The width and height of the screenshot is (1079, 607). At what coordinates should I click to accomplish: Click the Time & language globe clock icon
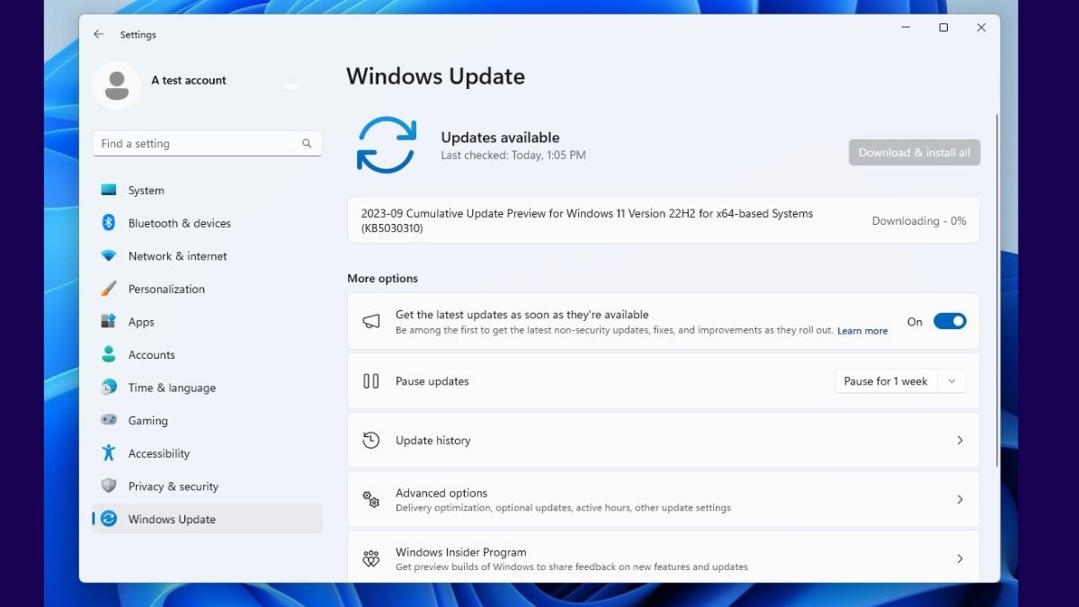109,388
